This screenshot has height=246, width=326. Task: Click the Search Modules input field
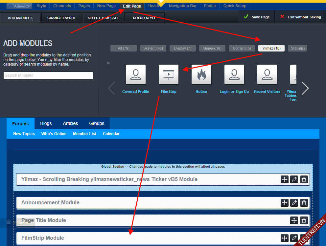point(48,75)
